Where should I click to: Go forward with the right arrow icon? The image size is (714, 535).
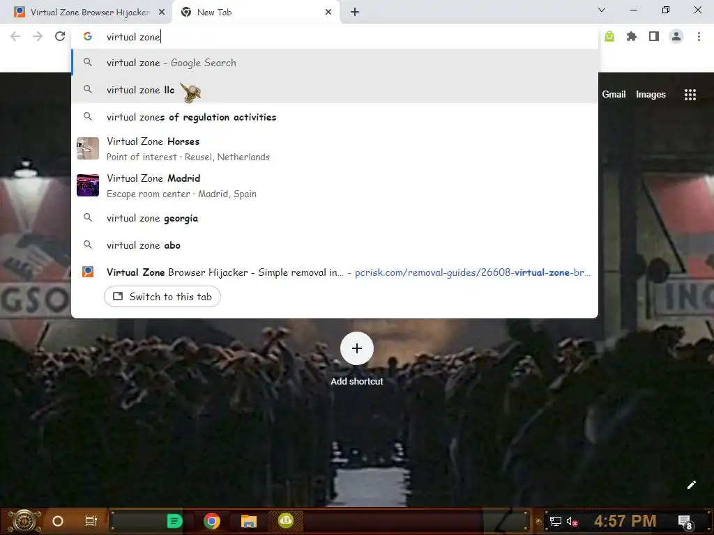pyautogui.click(x=38, y=36)
